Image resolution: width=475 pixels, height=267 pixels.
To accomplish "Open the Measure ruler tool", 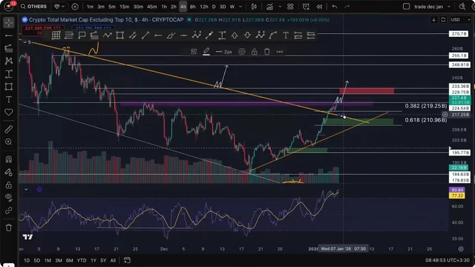I will click(9, 129).
